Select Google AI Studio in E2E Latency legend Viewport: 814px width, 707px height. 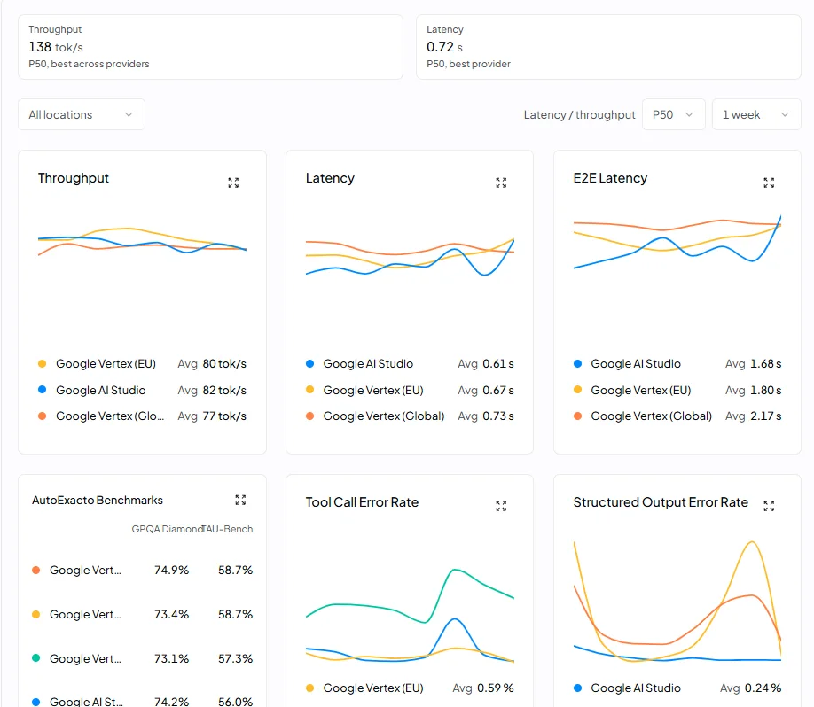point(636,363)
